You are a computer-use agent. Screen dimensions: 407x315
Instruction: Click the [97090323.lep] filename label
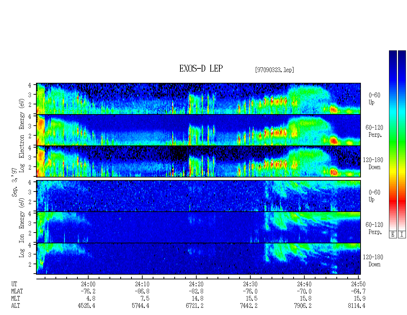point(274,70)
